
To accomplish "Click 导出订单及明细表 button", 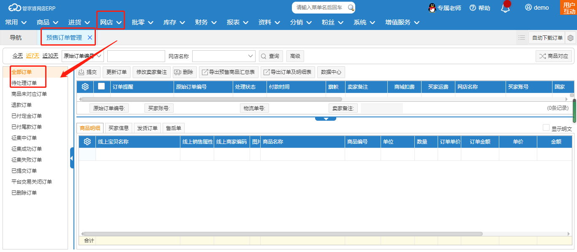I will [288, 72].
